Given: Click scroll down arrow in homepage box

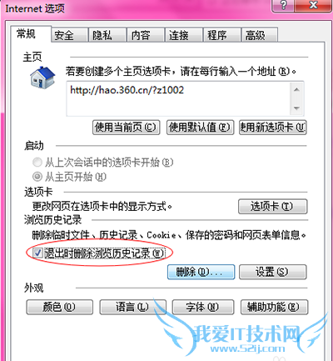Looking at the screenshot, I should click(x=296, y=108).
